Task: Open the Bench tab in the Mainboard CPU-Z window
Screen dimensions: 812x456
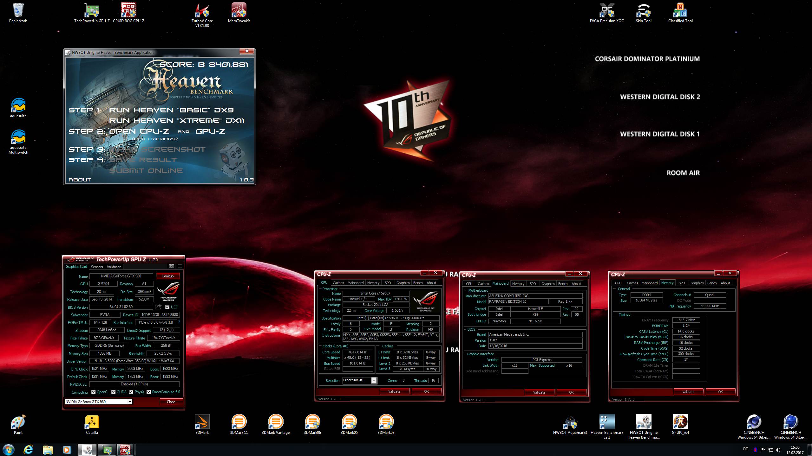Action: click(x=563, y=284)
